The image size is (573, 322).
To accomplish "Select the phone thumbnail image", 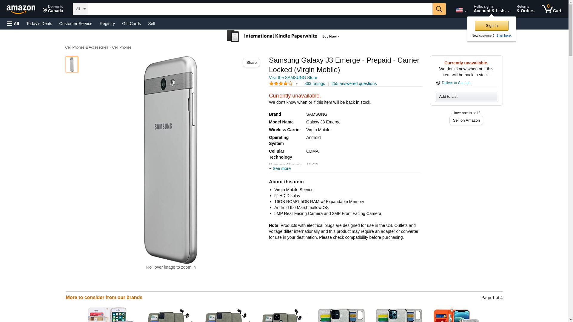I will coord(72,64).
